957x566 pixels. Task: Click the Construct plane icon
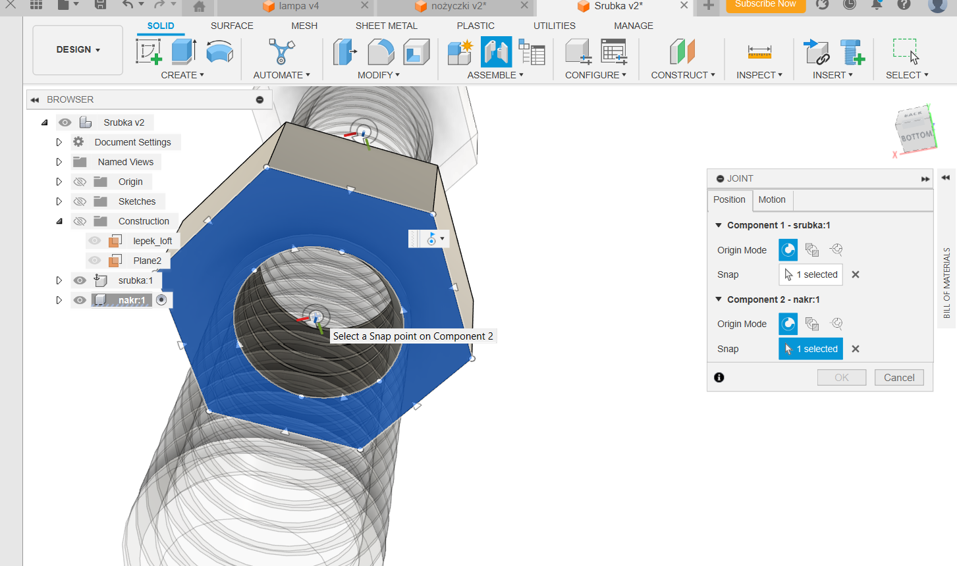click(x=682, y=51)
